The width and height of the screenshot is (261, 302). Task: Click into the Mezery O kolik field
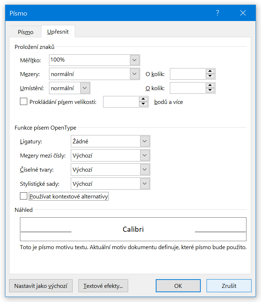pos(187,74)
